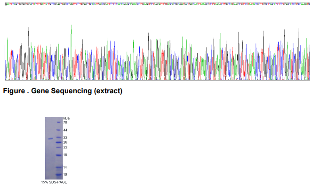312x186 pixels.
Task: Click the sequencing chromatogram trace
Action: (157, 53)
